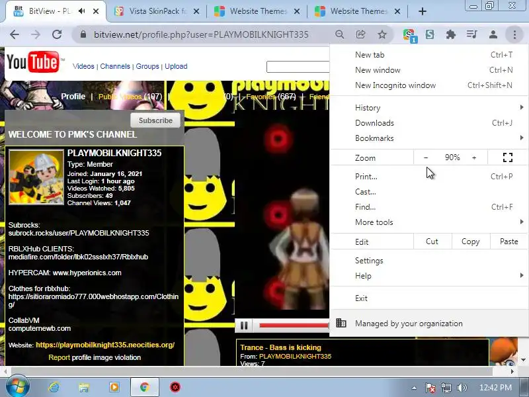Select New tab in Chrome menu

pyautogui.click(x=428, y=55)
